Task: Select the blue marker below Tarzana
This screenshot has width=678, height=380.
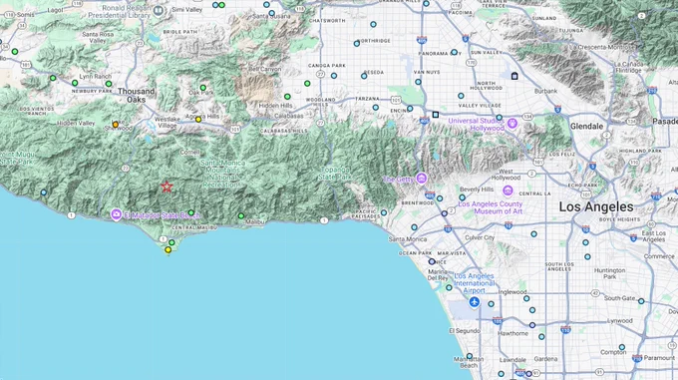Action: point(375,107)
